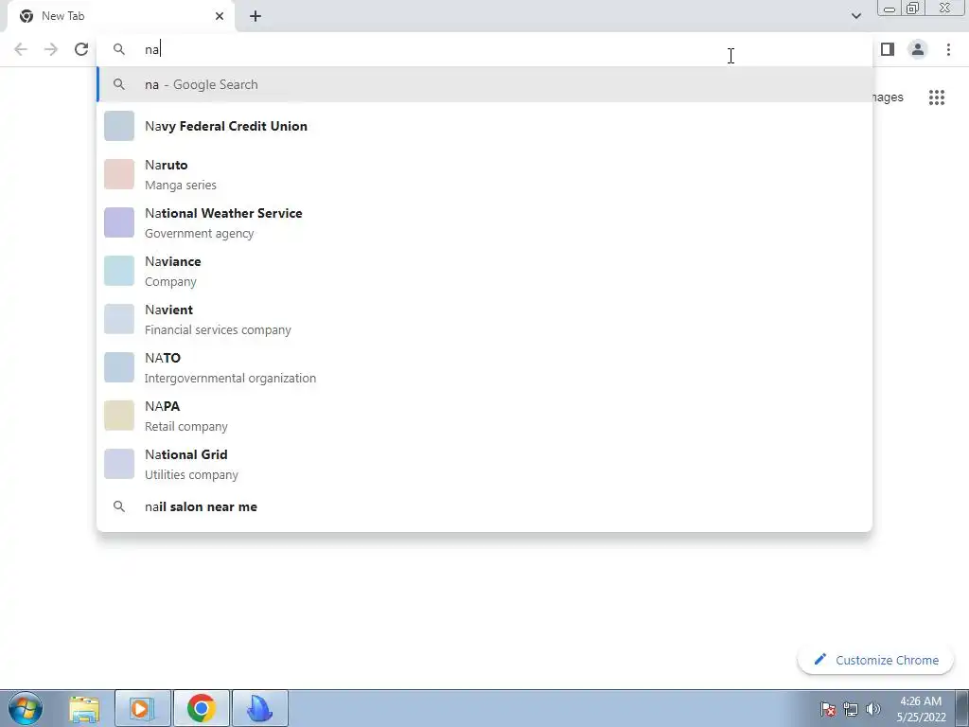This screenshot has height=727, width=969.
Task: Click the National Weather Service thumbnail
Action: (119, 222)
